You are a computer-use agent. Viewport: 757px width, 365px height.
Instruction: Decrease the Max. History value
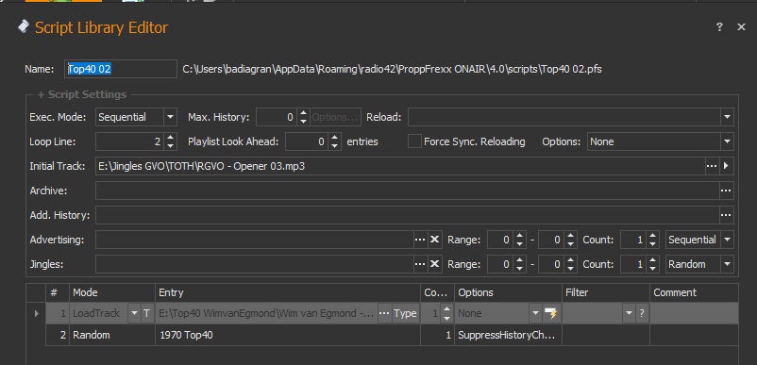(x=303, y=121)
